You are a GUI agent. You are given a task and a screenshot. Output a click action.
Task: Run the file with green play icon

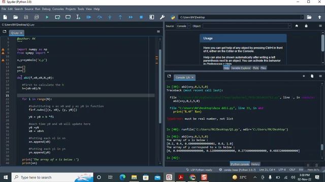click(47, 17)
